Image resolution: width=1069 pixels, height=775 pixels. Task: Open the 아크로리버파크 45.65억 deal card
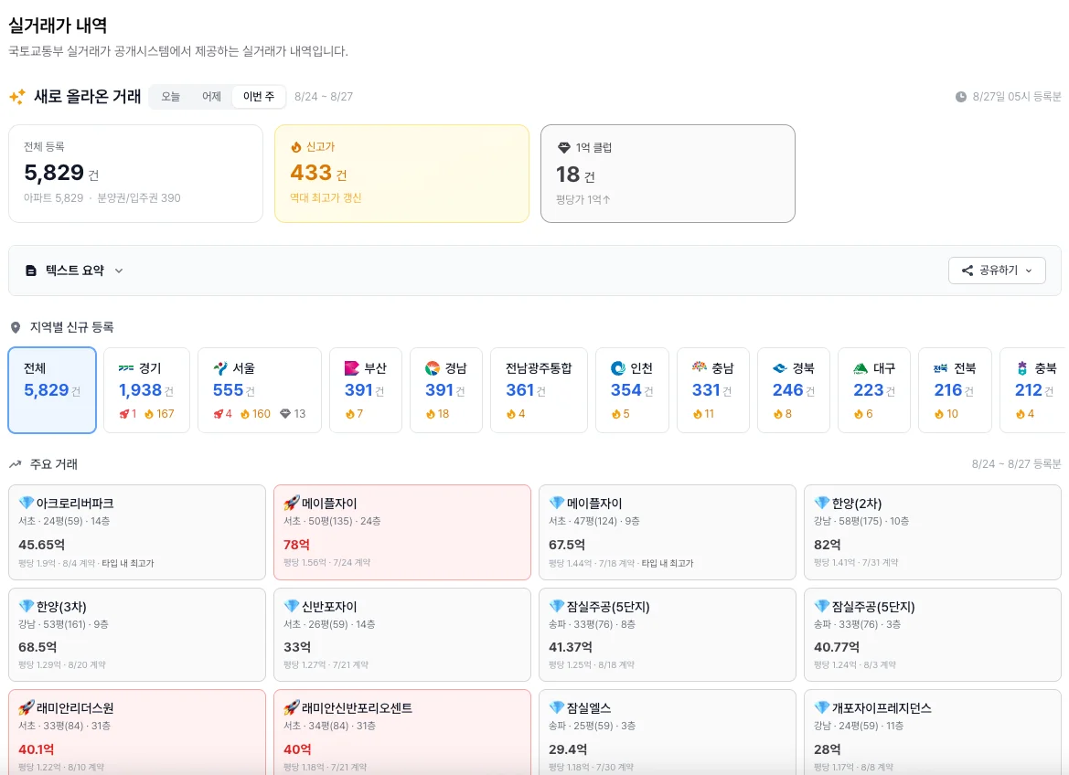[137, 532]
